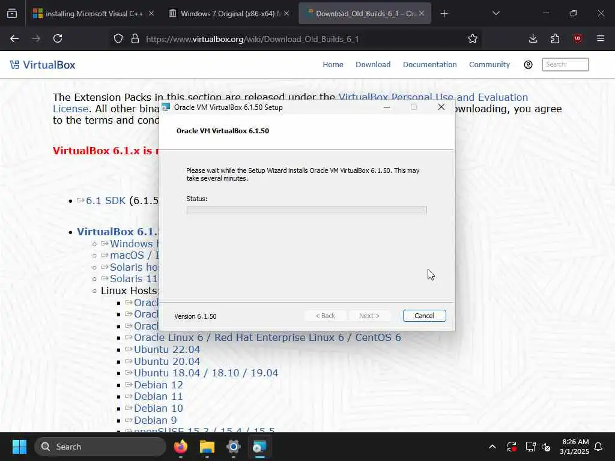Close the Download_Old_Builds_6_1 tab
Screen dimensions: 615x461
421,13
